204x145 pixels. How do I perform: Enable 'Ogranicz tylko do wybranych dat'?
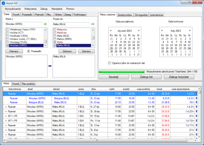coord(109,63)
